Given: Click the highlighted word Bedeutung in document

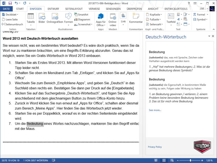Looking at the screenshot, I should (x=35, y=124).
